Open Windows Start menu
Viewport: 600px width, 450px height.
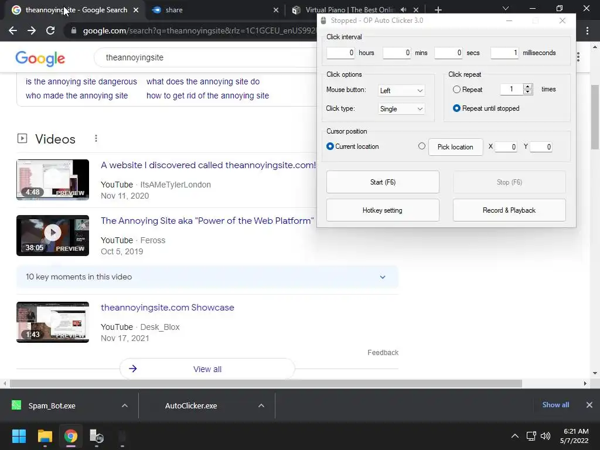[19, 436]
